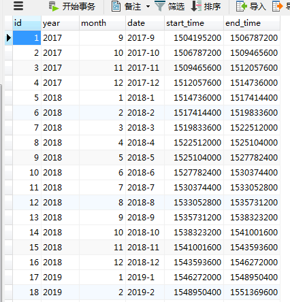Select id cell 18
This screenshot has height=302, width=290.
point(27,292)
